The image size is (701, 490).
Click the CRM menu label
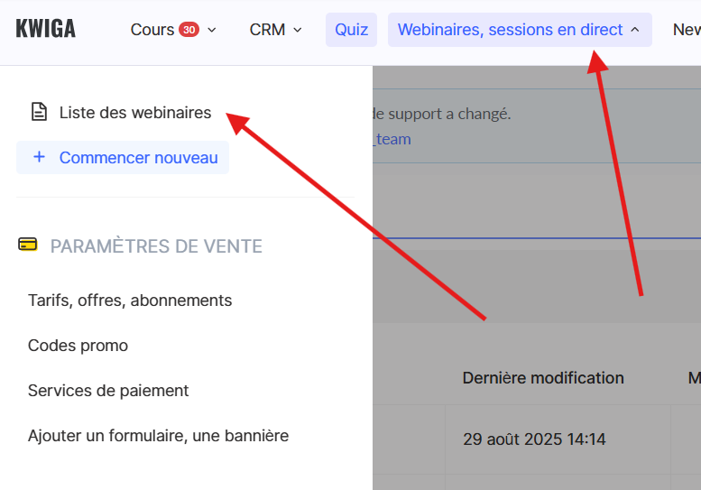[x=267, y=30]
